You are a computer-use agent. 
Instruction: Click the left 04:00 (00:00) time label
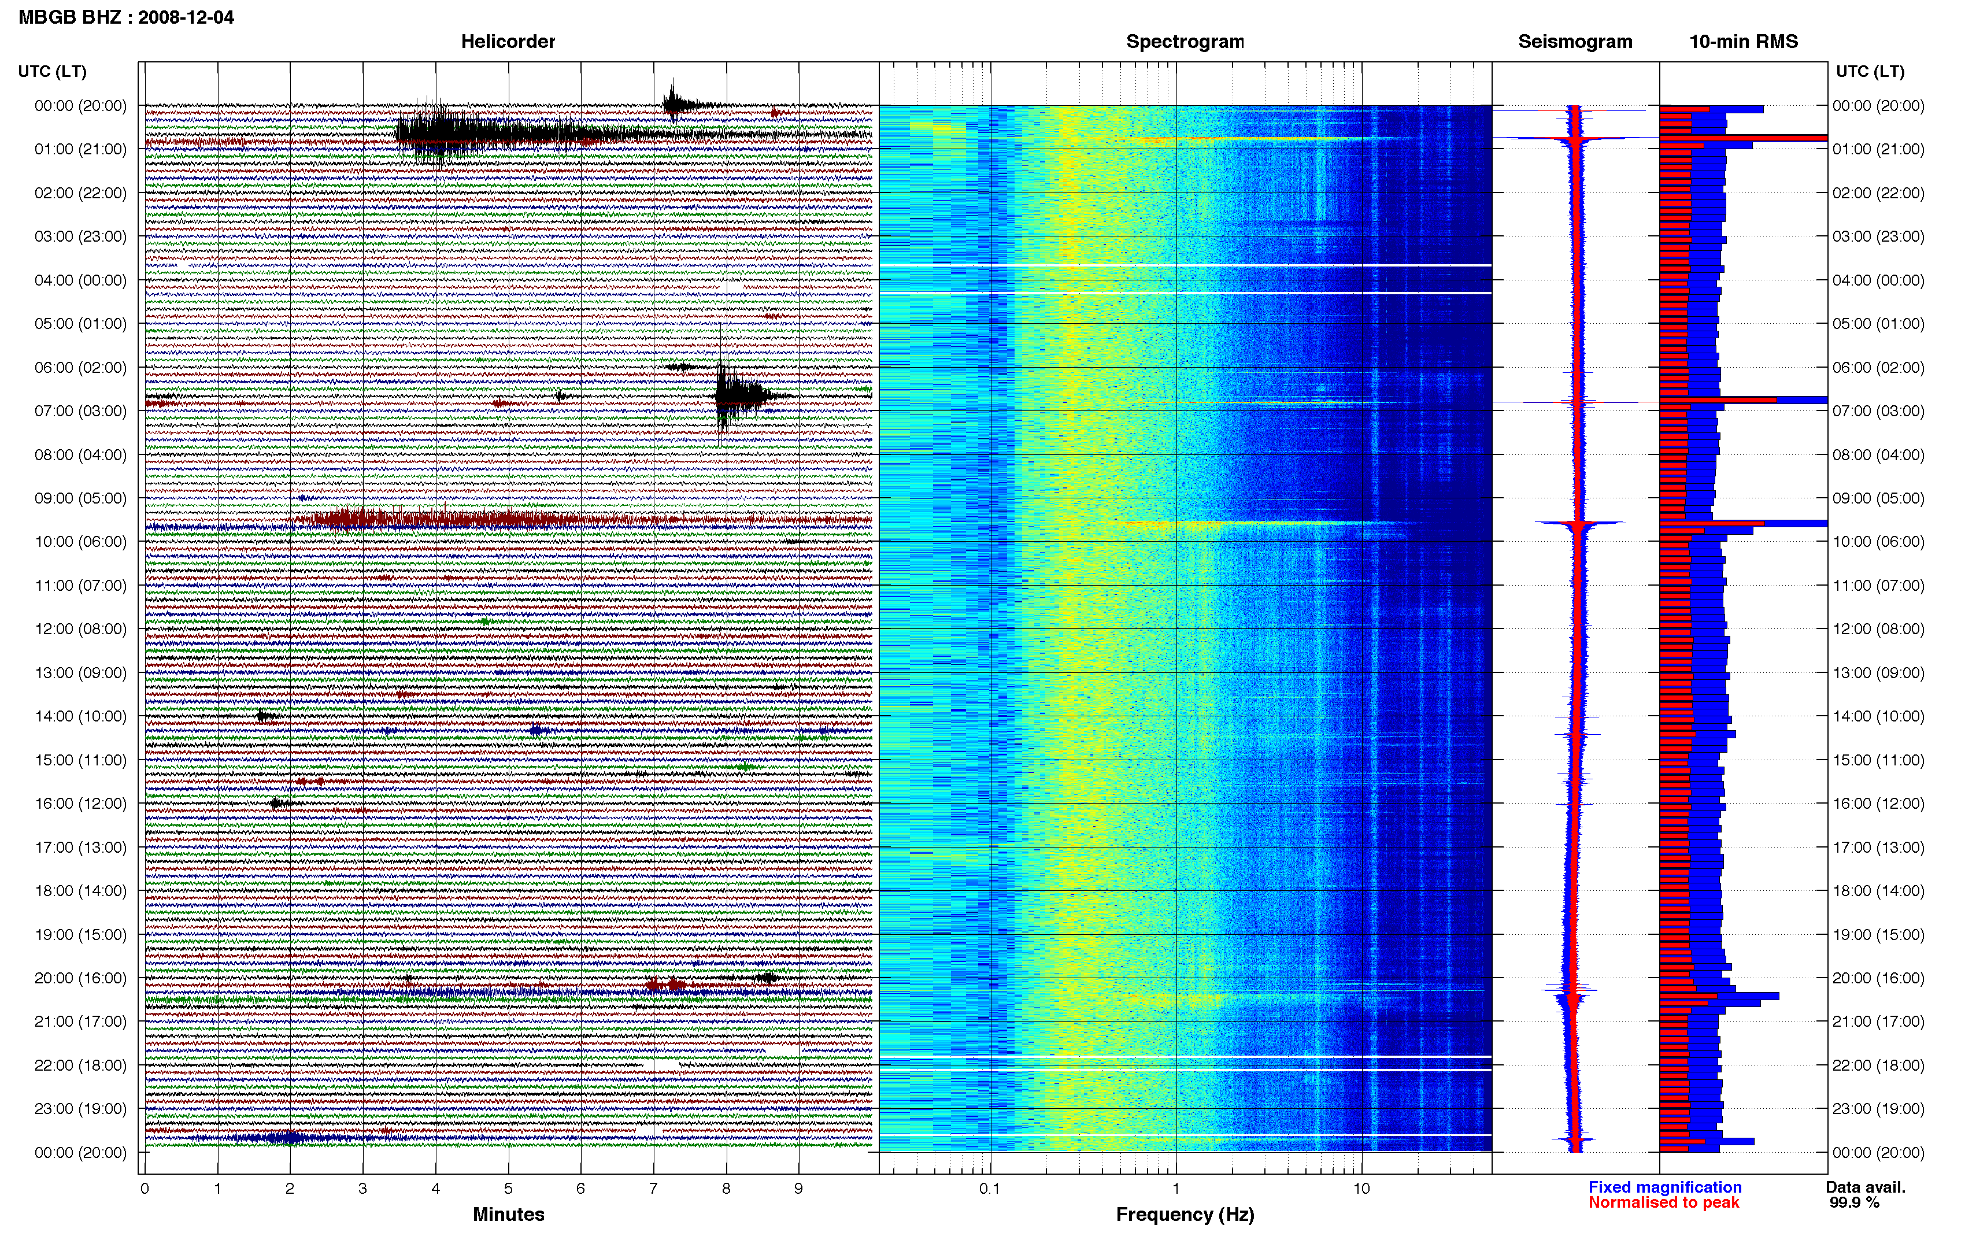[80, 280]
